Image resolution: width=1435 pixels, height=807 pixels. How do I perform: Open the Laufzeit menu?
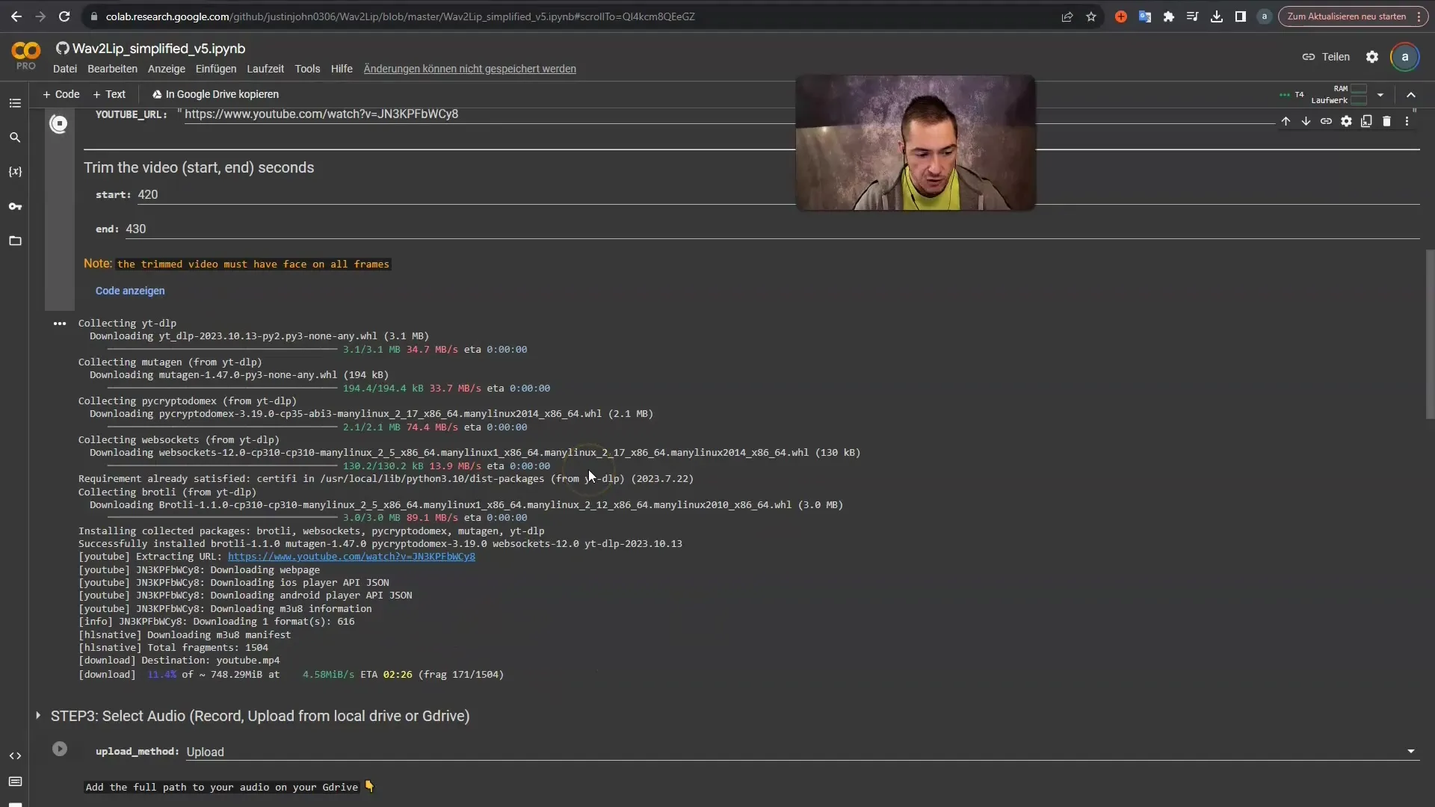tap(264, 68)
